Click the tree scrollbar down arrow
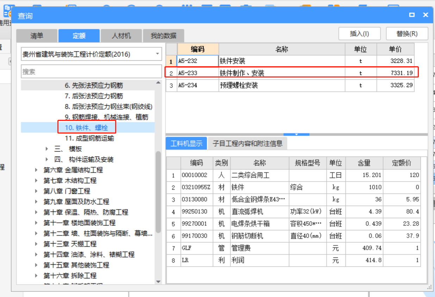The image size is (435, 297). click(x=158, y=281)
